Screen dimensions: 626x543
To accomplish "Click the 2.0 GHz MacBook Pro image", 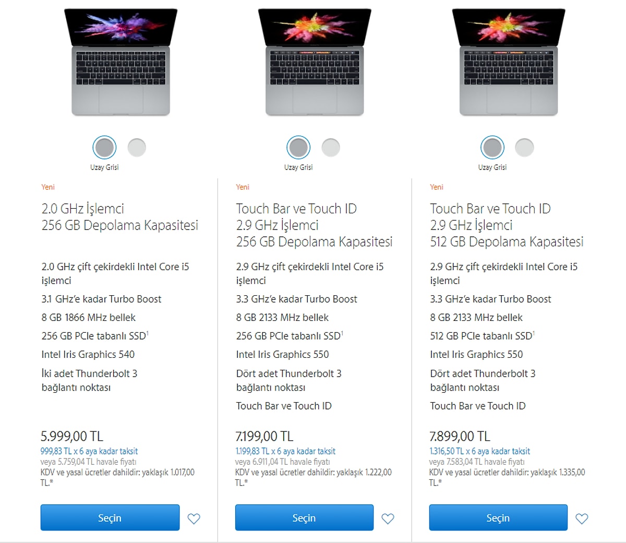I will tap(121, 62).
